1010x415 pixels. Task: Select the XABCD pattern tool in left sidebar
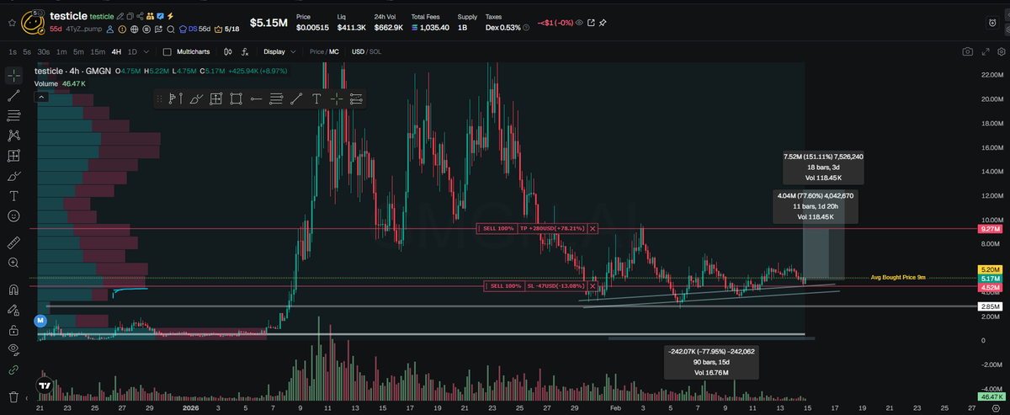(x=13, y=136)
